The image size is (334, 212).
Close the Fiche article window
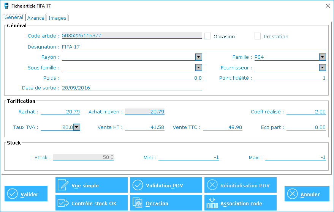pos(328,6)
